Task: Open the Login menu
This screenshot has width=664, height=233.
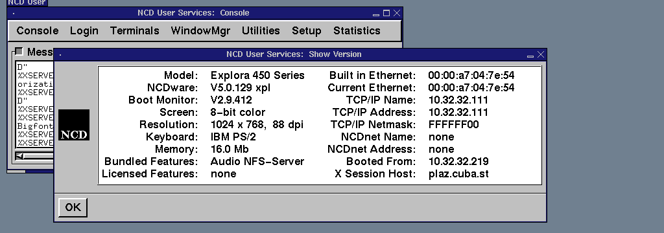Action: [84, 31]
